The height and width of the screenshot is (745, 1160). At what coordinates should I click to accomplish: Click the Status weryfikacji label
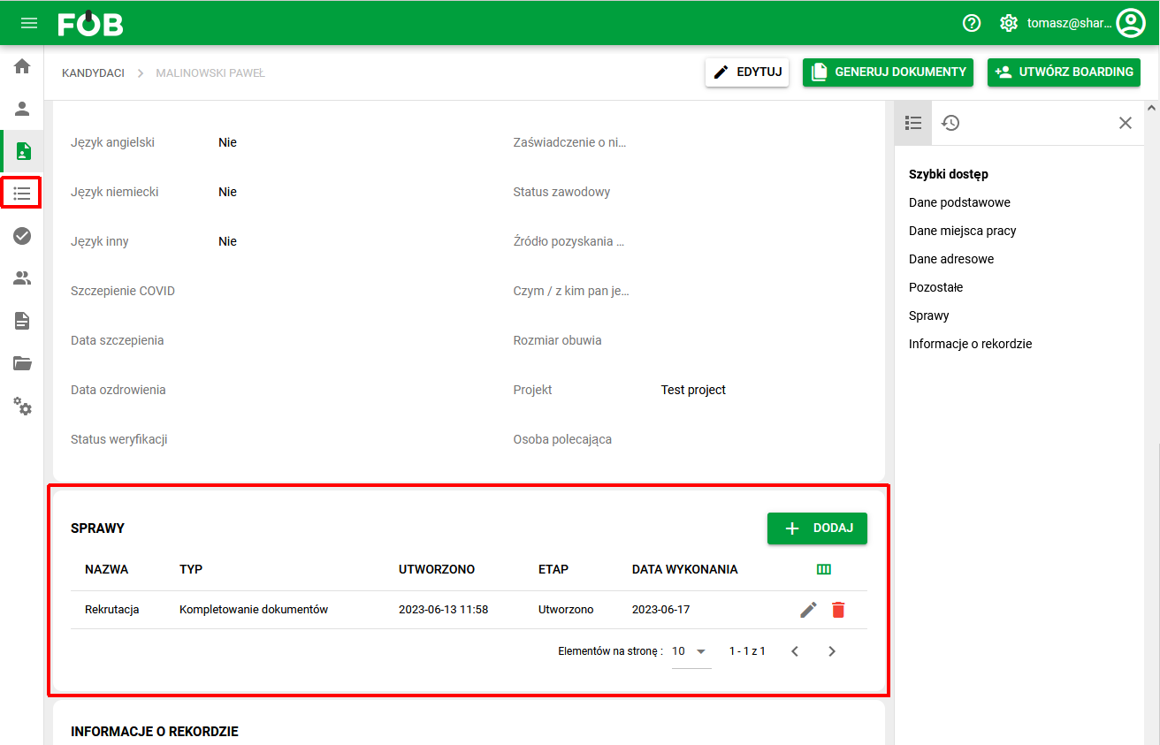click(x=119, y=439)
